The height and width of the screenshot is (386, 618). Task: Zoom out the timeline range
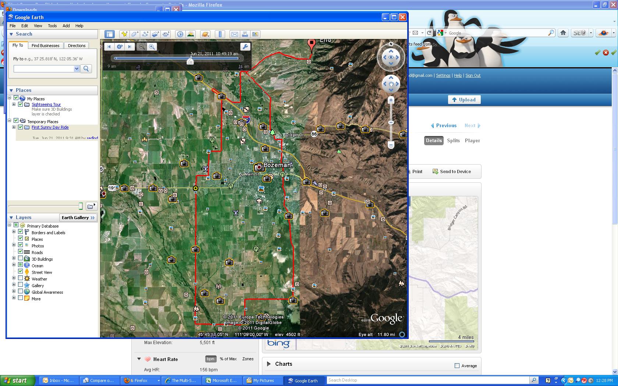(x=142, y=47)
